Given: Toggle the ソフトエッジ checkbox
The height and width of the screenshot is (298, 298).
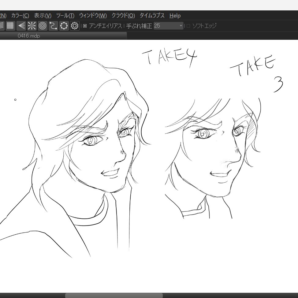Looking at the screenshot, I should (x=188, y=26).
